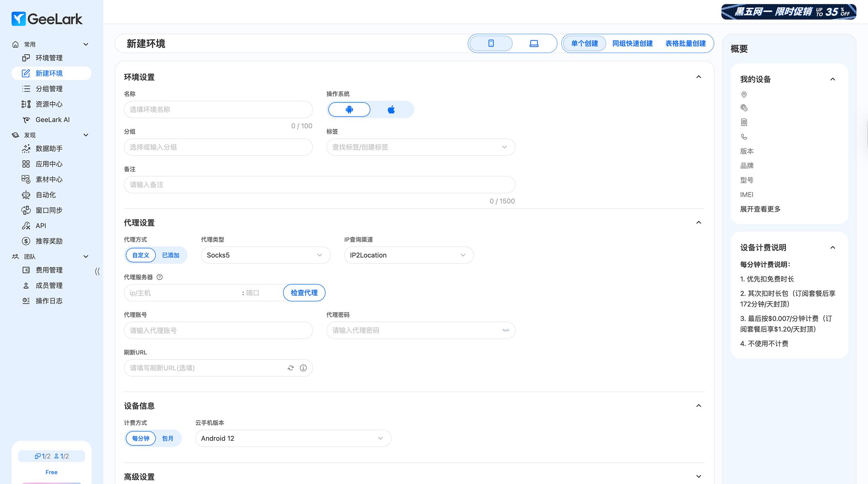Switch to the 表格批量创建 tab
Screen dimensions: 868x484
click(x=685, y=44)
